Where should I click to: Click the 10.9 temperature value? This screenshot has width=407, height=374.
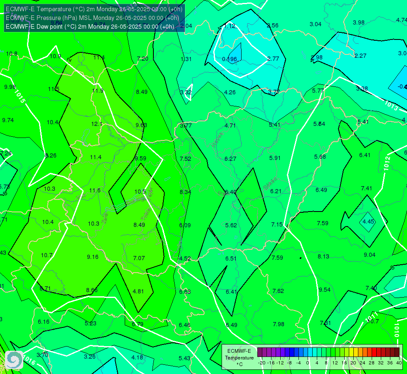[55, 57]
